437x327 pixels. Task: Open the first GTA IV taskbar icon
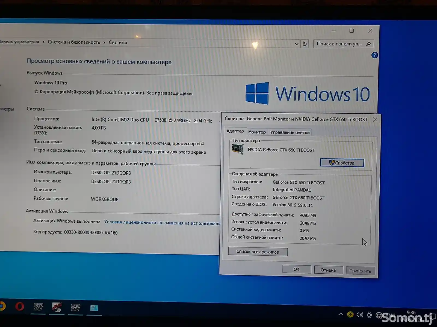pyautogui.click(x=38, y=307)
